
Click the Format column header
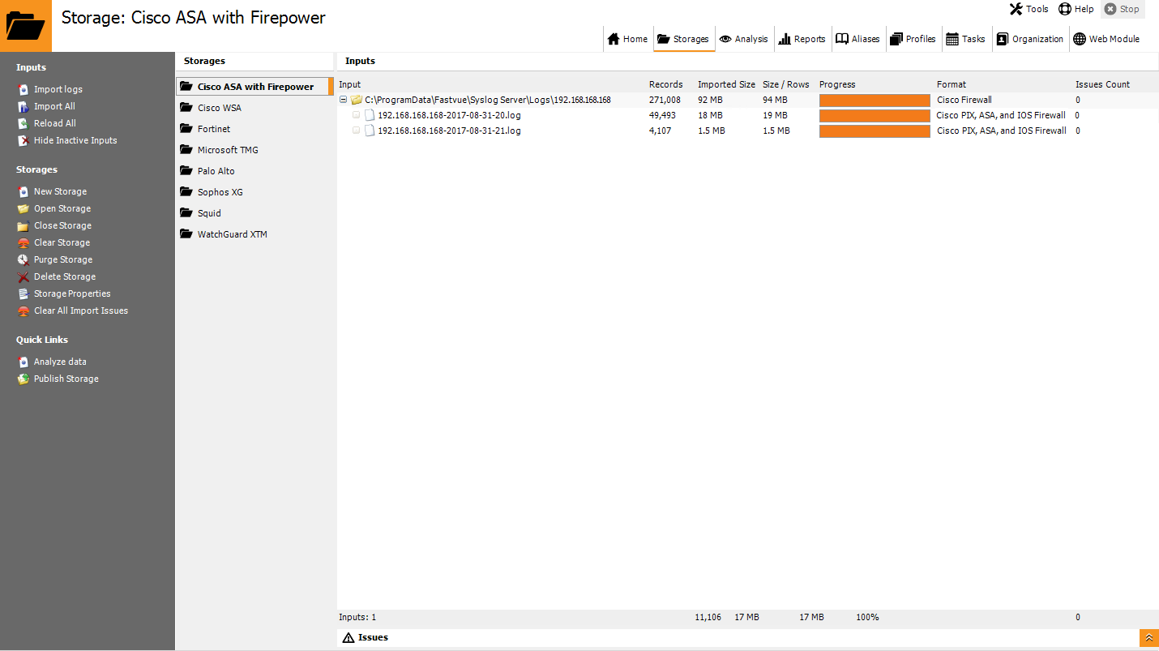click(952, 84)
